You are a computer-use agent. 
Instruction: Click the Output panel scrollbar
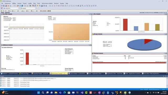pos(167,83)
